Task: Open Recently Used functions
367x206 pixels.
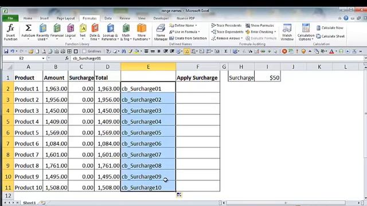Action: tap(43, 32)
